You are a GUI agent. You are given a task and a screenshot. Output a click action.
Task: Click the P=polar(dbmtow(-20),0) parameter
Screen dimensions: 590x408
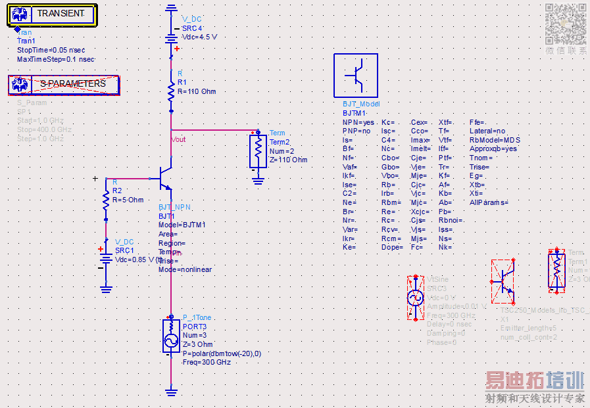coord(222,353)
